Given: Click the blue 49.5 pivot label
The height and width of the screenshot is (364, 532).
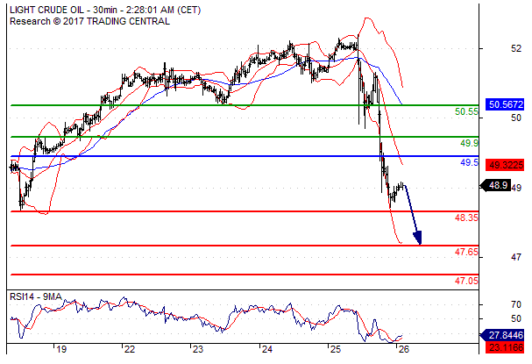Looking at the screenshot, I should (469, 162).
